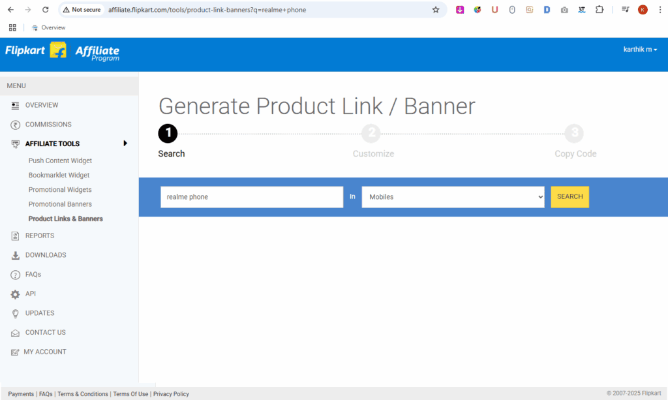Viewport: 668px width, 400px height.
Task: Open the camera extension icon
Action: [x=564, y=9]
